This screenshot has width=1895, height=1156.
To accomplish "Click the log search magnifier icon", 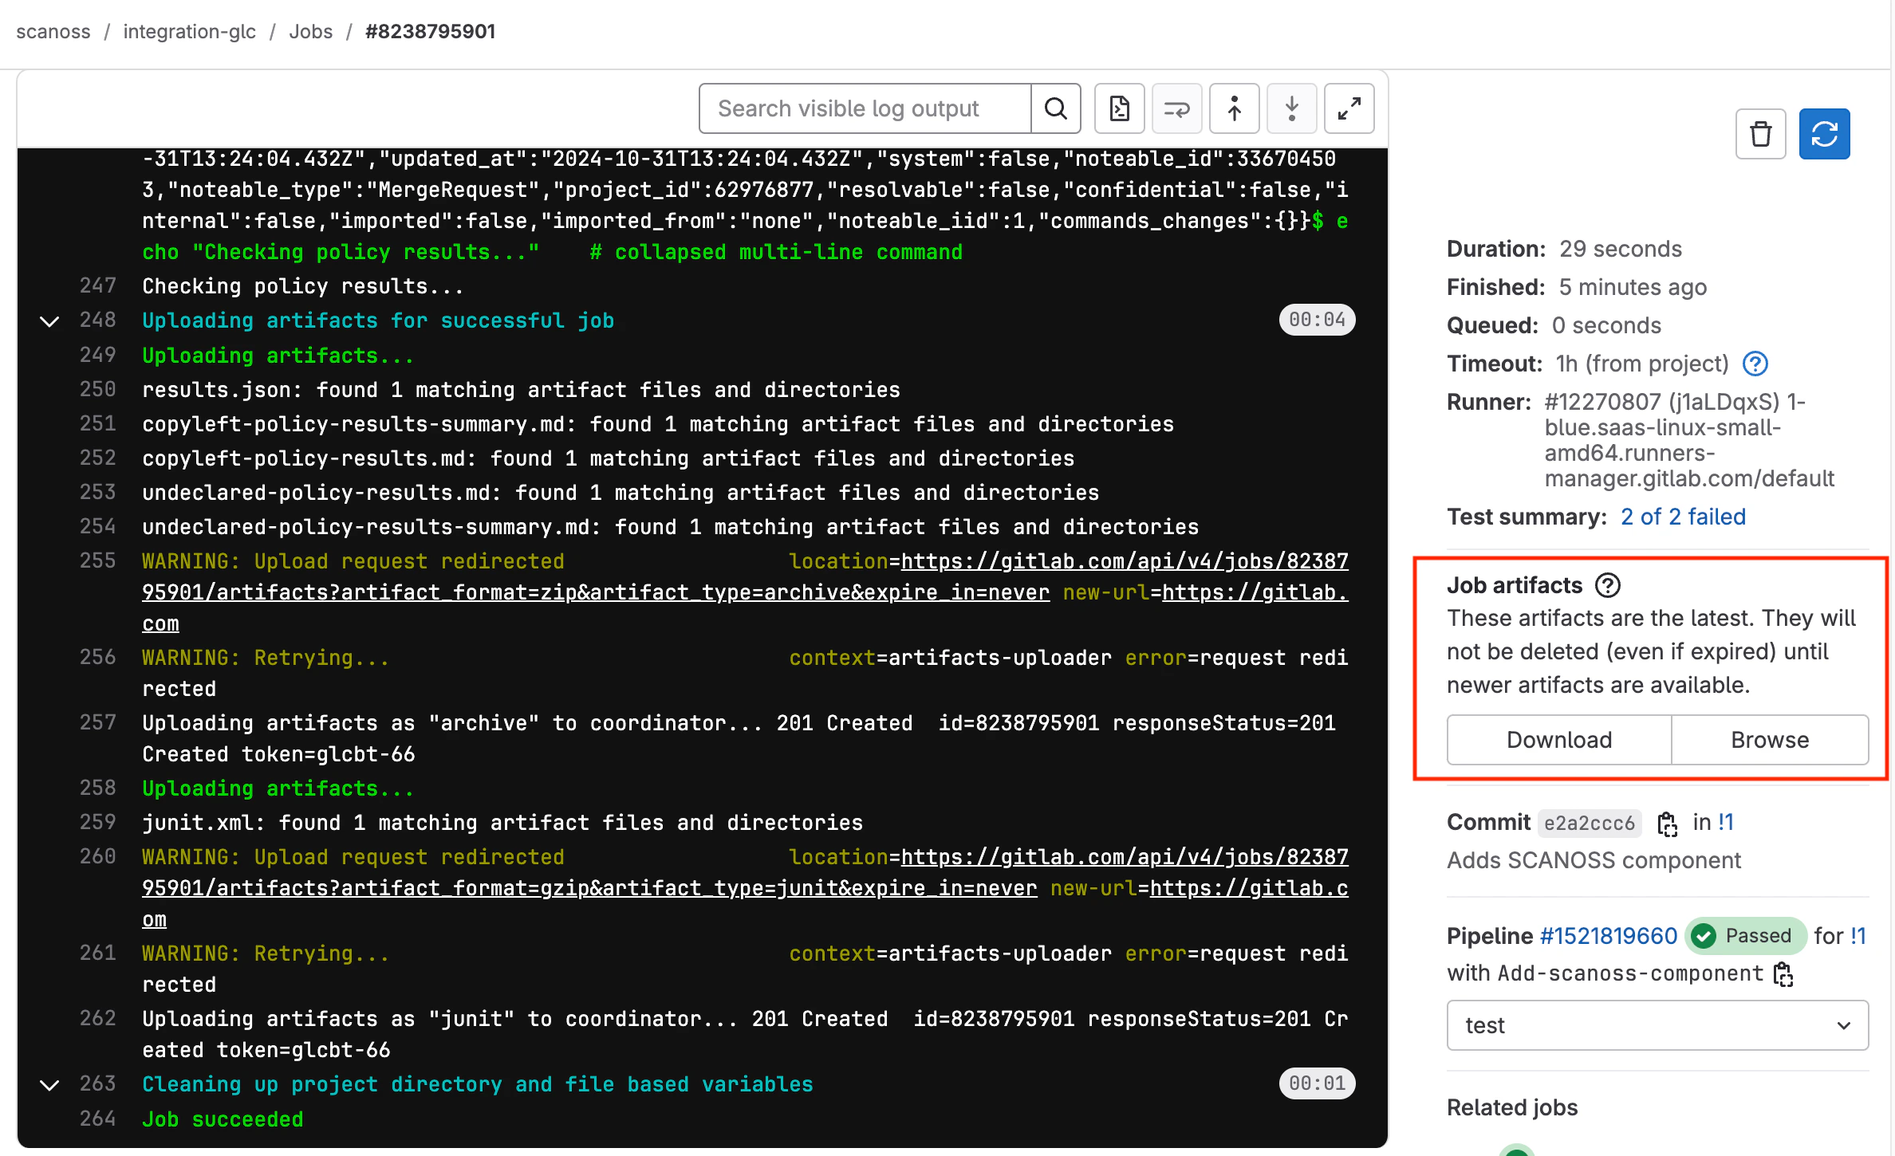I will [1056, 108].
